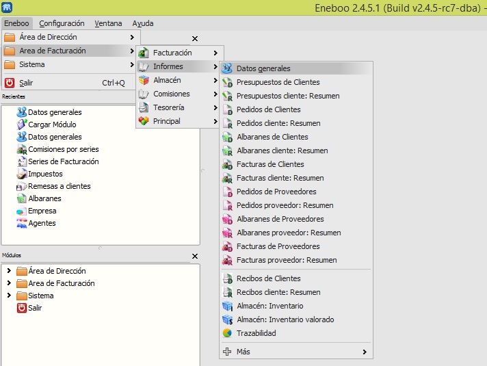This screenshot has height=366, width=487.
Task: Expand the Principal submenu arrow
Action: [x=215, y=121]
